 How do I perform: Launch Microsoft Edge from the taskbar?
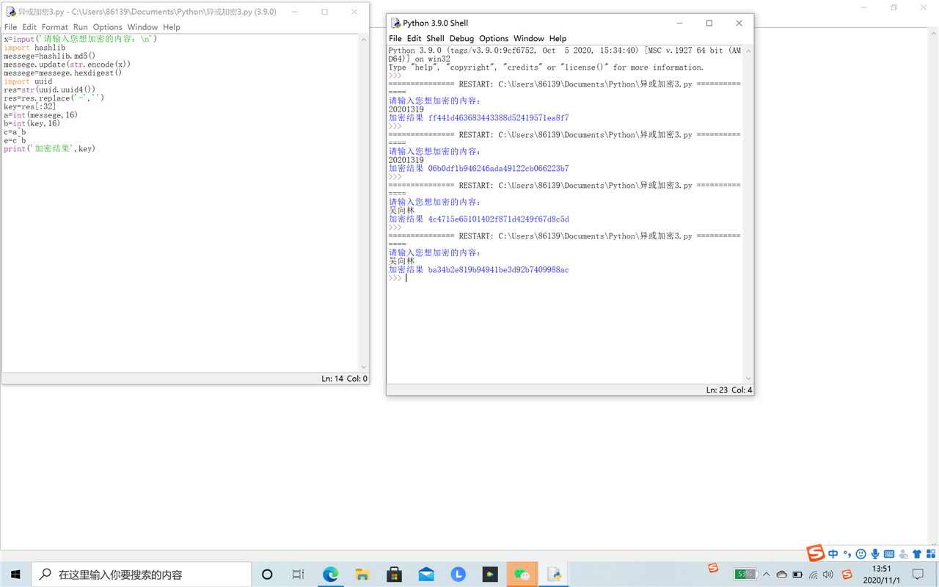click(x=330, y=575)
